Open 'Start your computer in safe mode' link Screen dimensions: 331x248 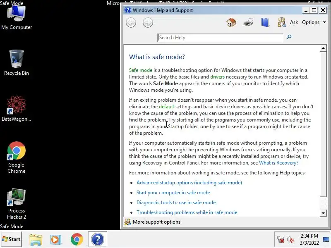tap(173, 193)
